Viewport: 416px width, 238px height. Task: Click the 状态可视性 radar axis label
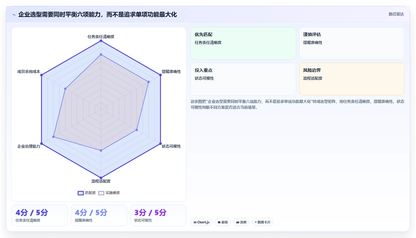[171, 146]
